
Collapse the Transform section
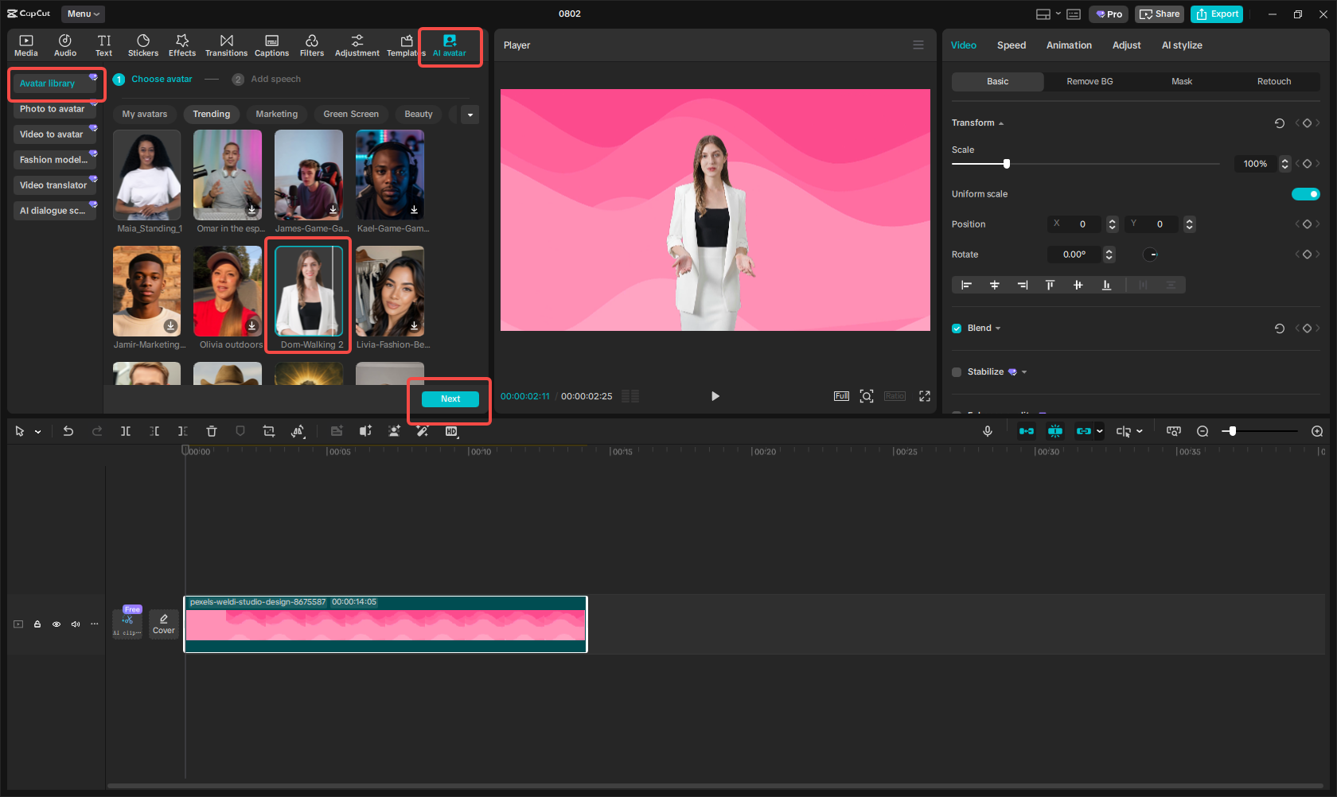point(1001,122)
